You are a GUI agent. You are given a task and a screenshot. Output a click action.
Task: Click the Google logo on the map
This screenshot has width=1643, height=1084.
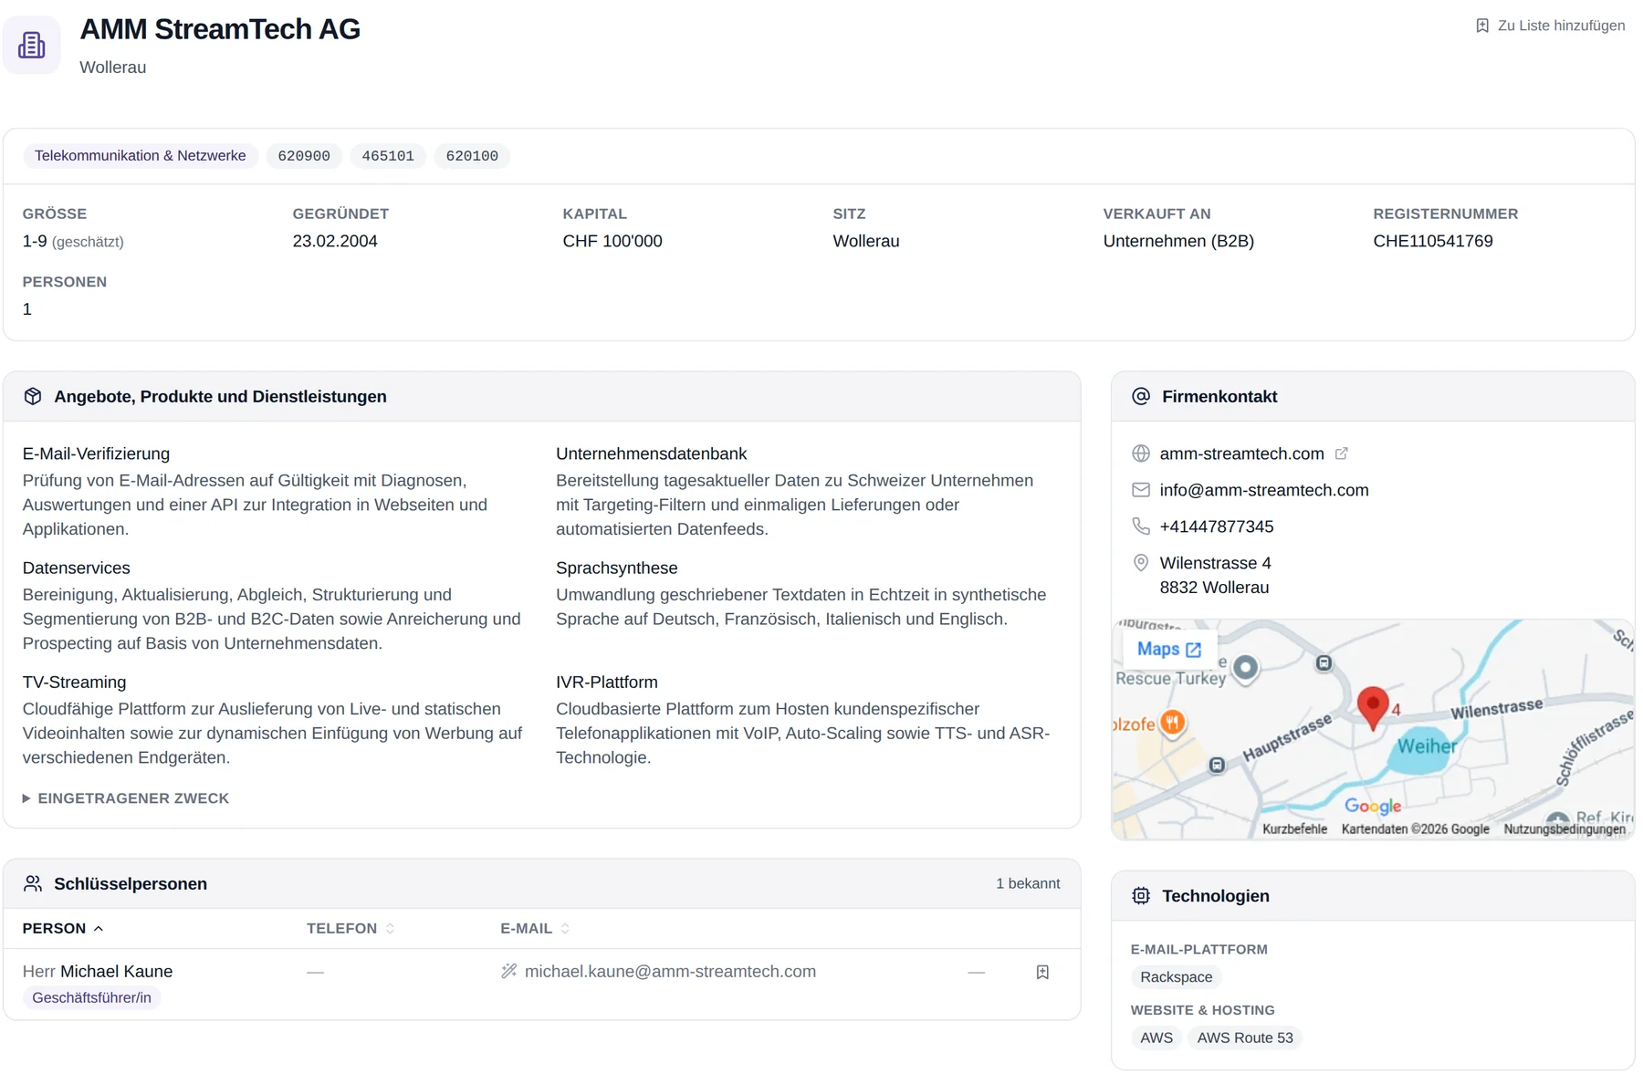coord(1373,806)
